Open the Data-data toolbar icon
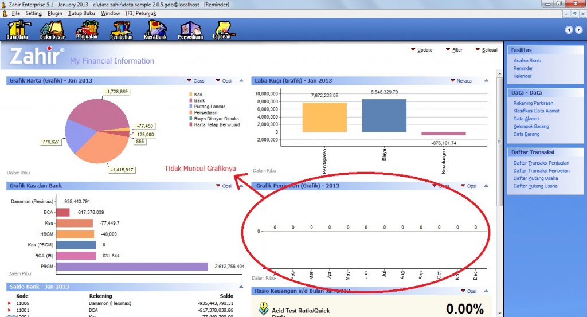This screenshot has height=317, width=587. click(17, 29)
